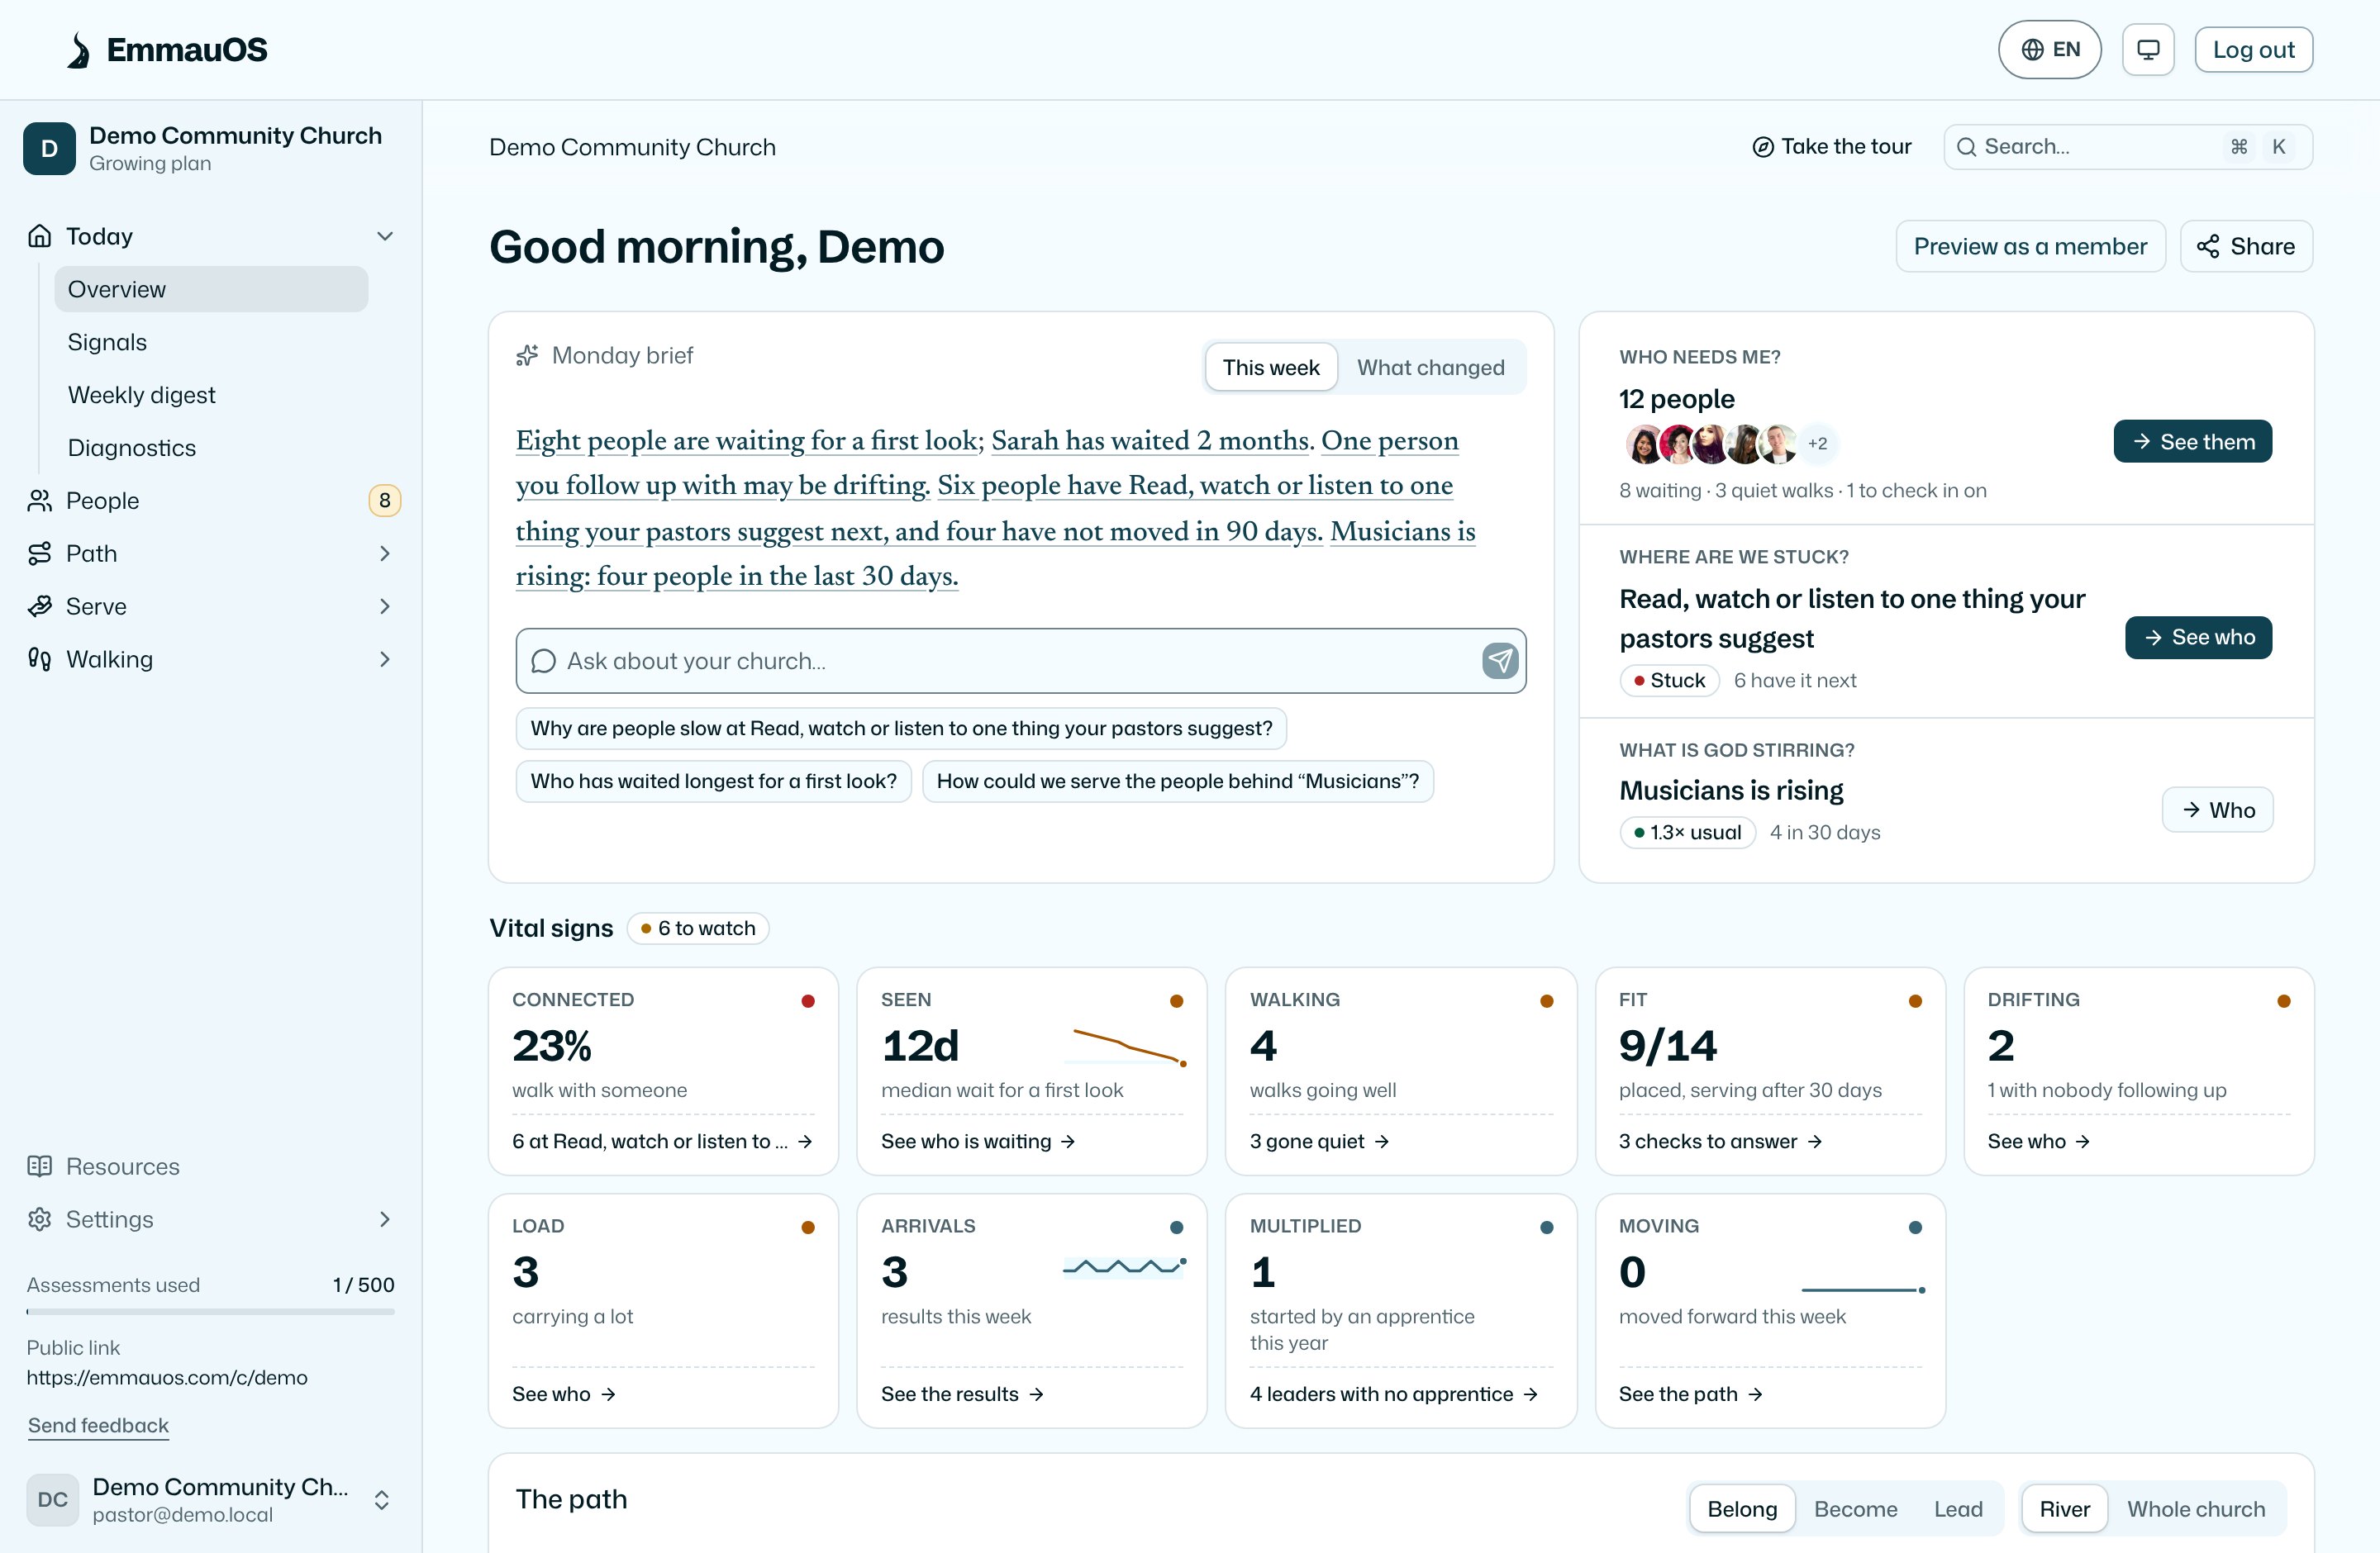Click the Monday brief sparkle icon

coord(527,356)
